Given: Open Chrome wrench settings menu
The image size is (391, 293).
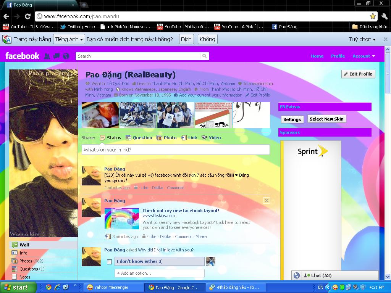Looking at the screenshot, I should (384, 16).
